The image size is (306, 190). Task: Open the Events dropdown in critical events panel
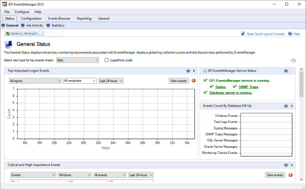33,175
